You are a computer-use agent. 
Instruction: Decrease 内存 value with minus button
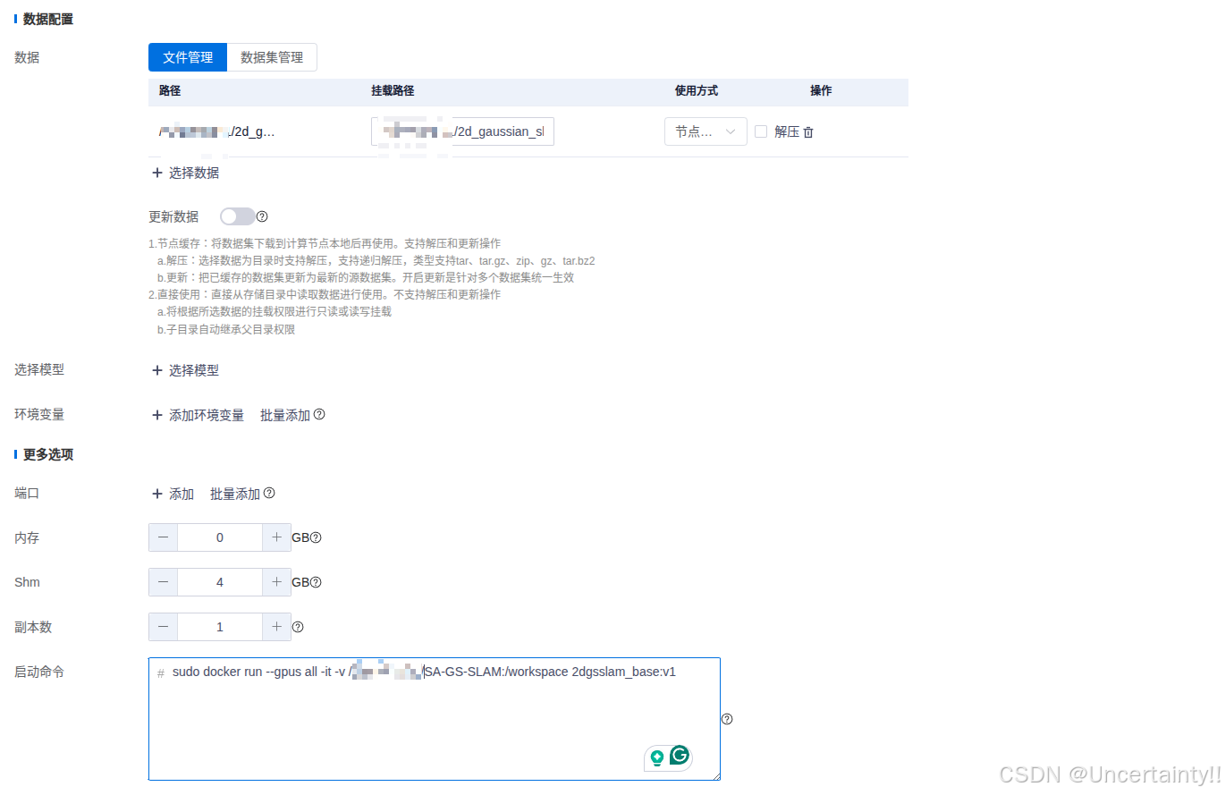163,537
